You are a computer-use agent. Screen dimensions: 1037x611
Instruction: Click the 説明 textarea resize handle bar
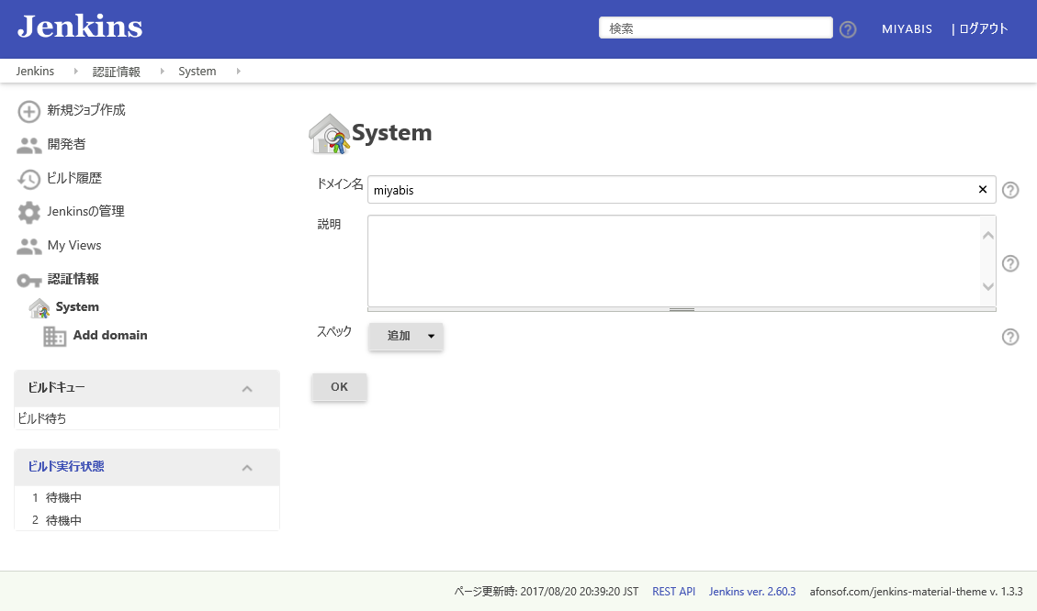[682, 309]
